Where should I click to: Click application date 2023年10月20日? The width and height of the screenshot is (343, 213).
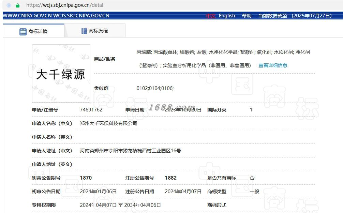click(183, 109)
